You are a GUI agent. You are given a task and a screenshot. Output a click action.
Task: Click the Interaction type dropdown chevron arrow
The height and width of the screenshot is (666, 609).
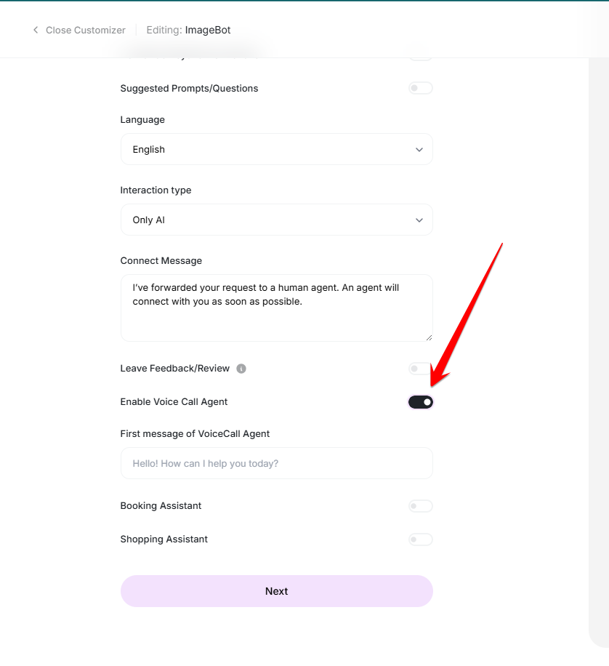[419, 220]
